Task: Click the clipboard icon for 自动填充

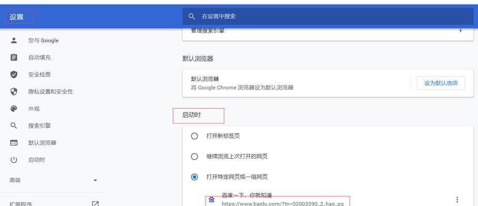Action: click(14, 58)
